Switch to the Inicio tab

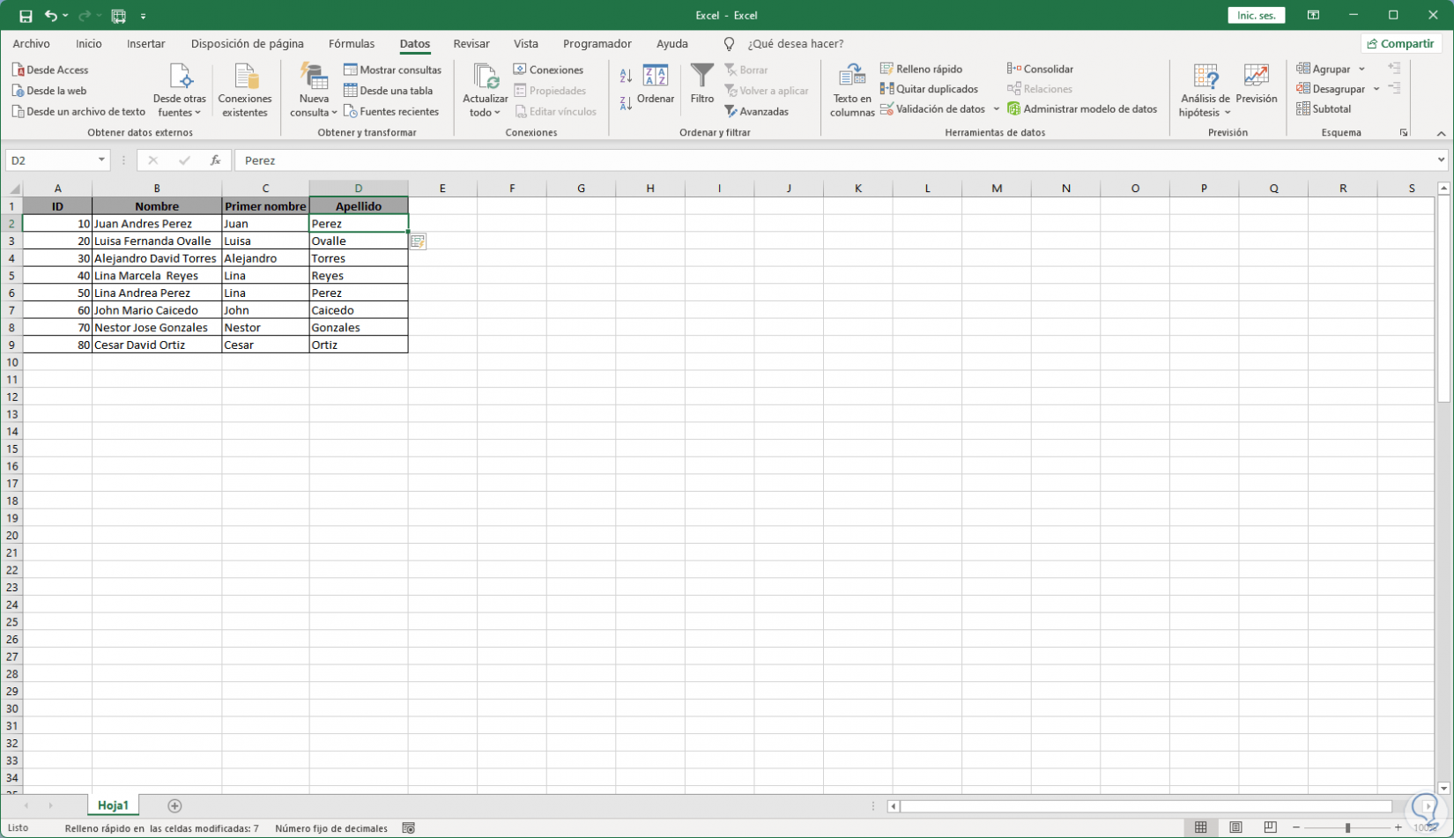point(89,44)
